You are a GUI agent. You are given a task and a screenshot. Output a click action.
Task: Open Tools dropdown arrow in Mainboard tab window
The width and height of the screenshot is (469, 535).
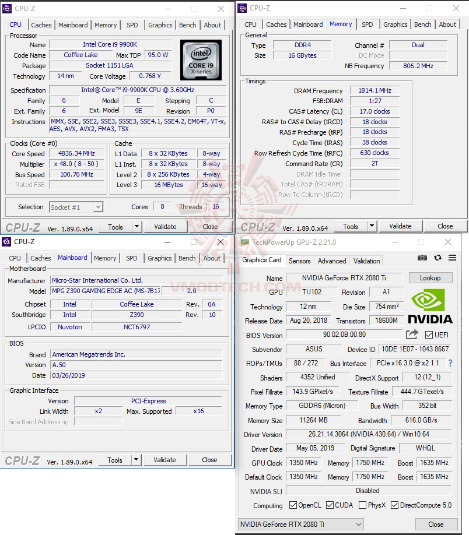click(136, 460)
